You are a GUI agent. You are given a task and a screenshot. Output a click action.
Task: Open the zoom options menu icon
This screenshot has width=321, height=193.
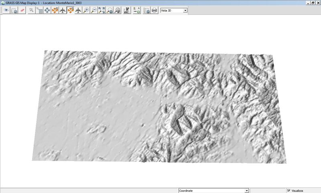click(117, 10)
